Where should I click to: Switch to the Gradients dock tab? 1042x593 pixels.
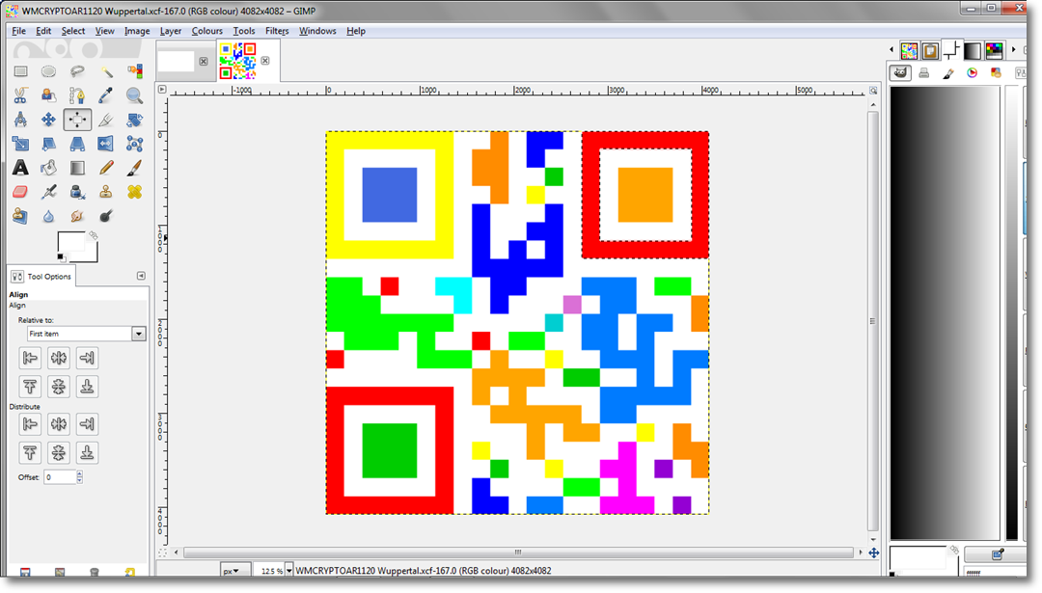click(x=973, y=50)
